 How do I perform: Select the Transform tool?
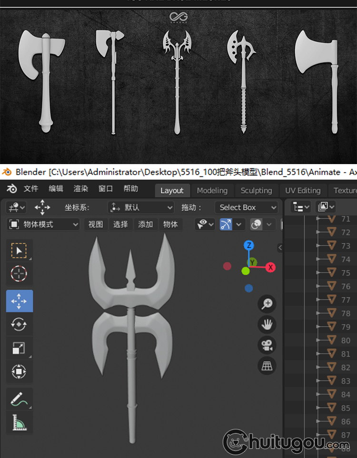(19, 371)
